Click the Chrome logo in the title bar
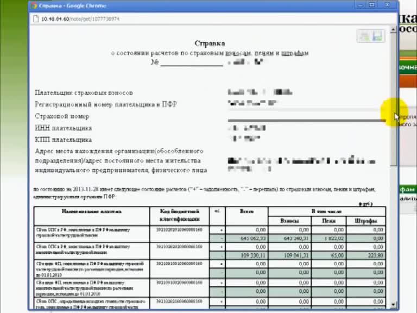This screenshot has height=313, width=417. tap(34, 5)
